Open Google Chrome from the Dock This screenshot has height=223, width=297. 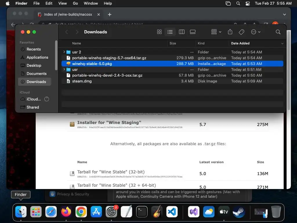[81, 212]
